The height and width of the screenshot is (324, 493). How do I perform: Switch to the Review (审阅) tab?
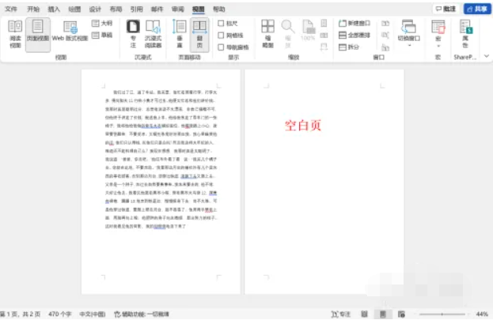pyautogui.click(x=178, y=9)
